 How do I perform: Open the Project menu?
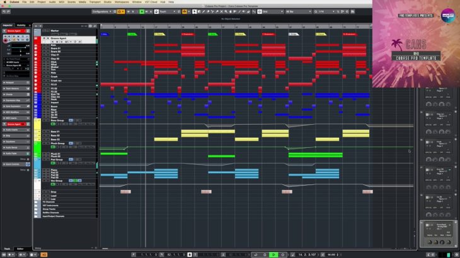click(42, 2)
